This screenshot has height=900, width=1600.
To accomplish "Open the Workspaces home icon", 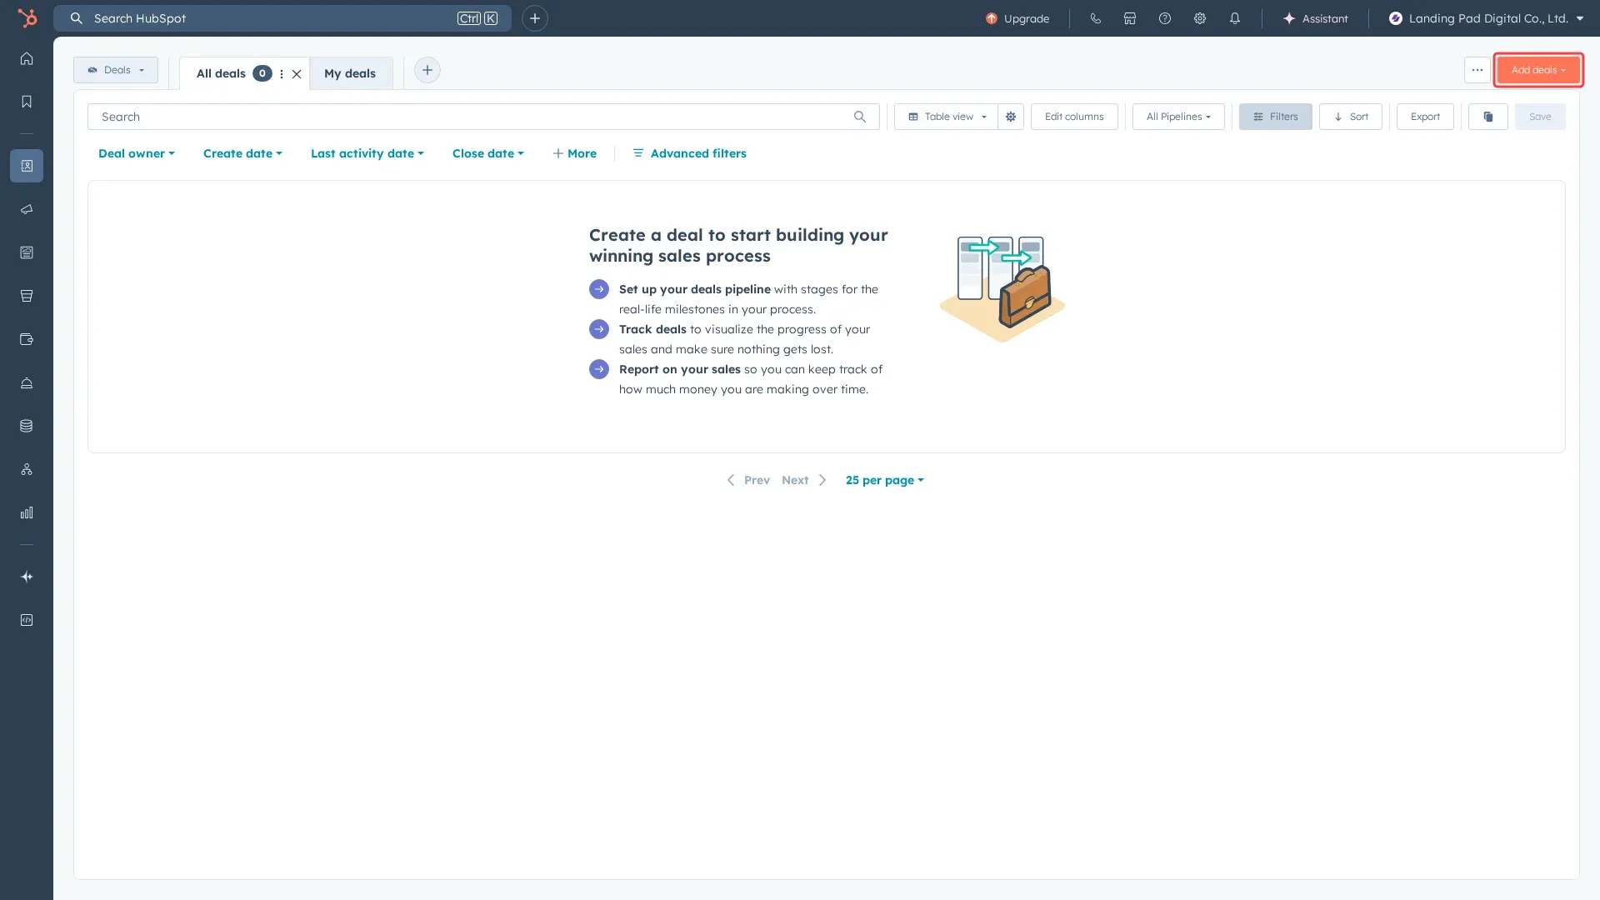I will coord(27,58).
